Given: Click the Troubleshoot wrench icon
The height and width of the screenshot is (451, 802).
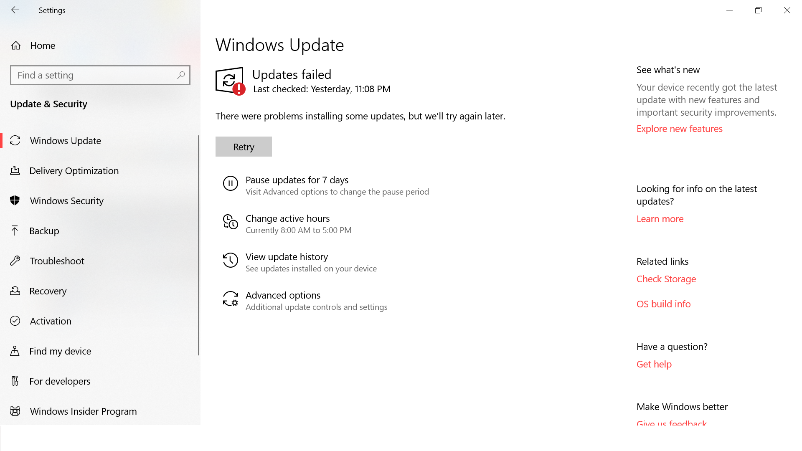Looking at the screenshot, I should click(x=15, y=261).
